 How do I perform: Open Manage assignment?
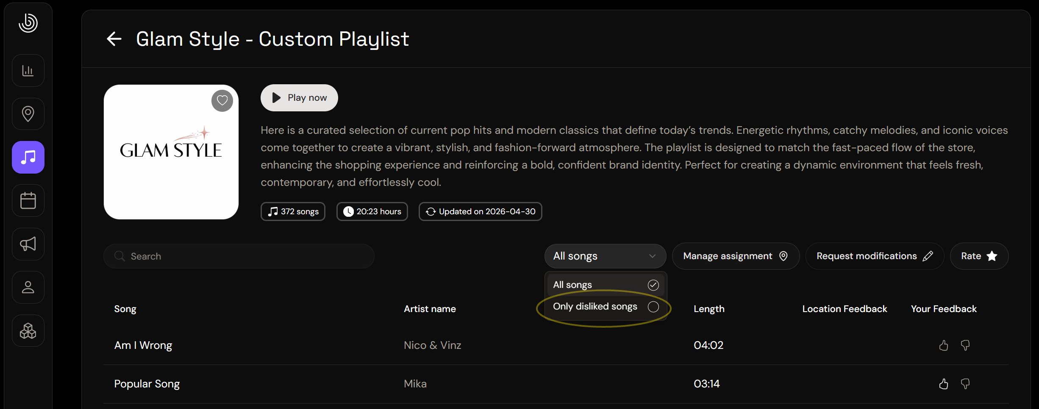[736, 256]
